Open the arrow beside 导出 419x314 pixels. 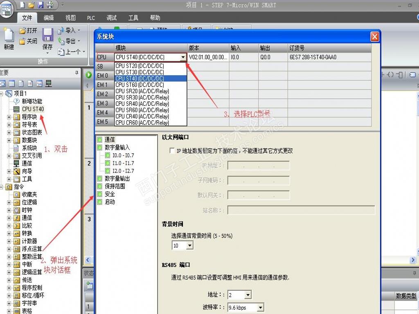(x=79, y=41)
